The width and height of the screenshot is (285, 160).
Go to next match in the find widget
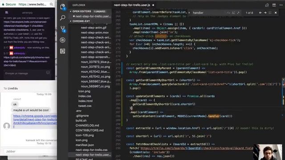click(x=265, y=13)
